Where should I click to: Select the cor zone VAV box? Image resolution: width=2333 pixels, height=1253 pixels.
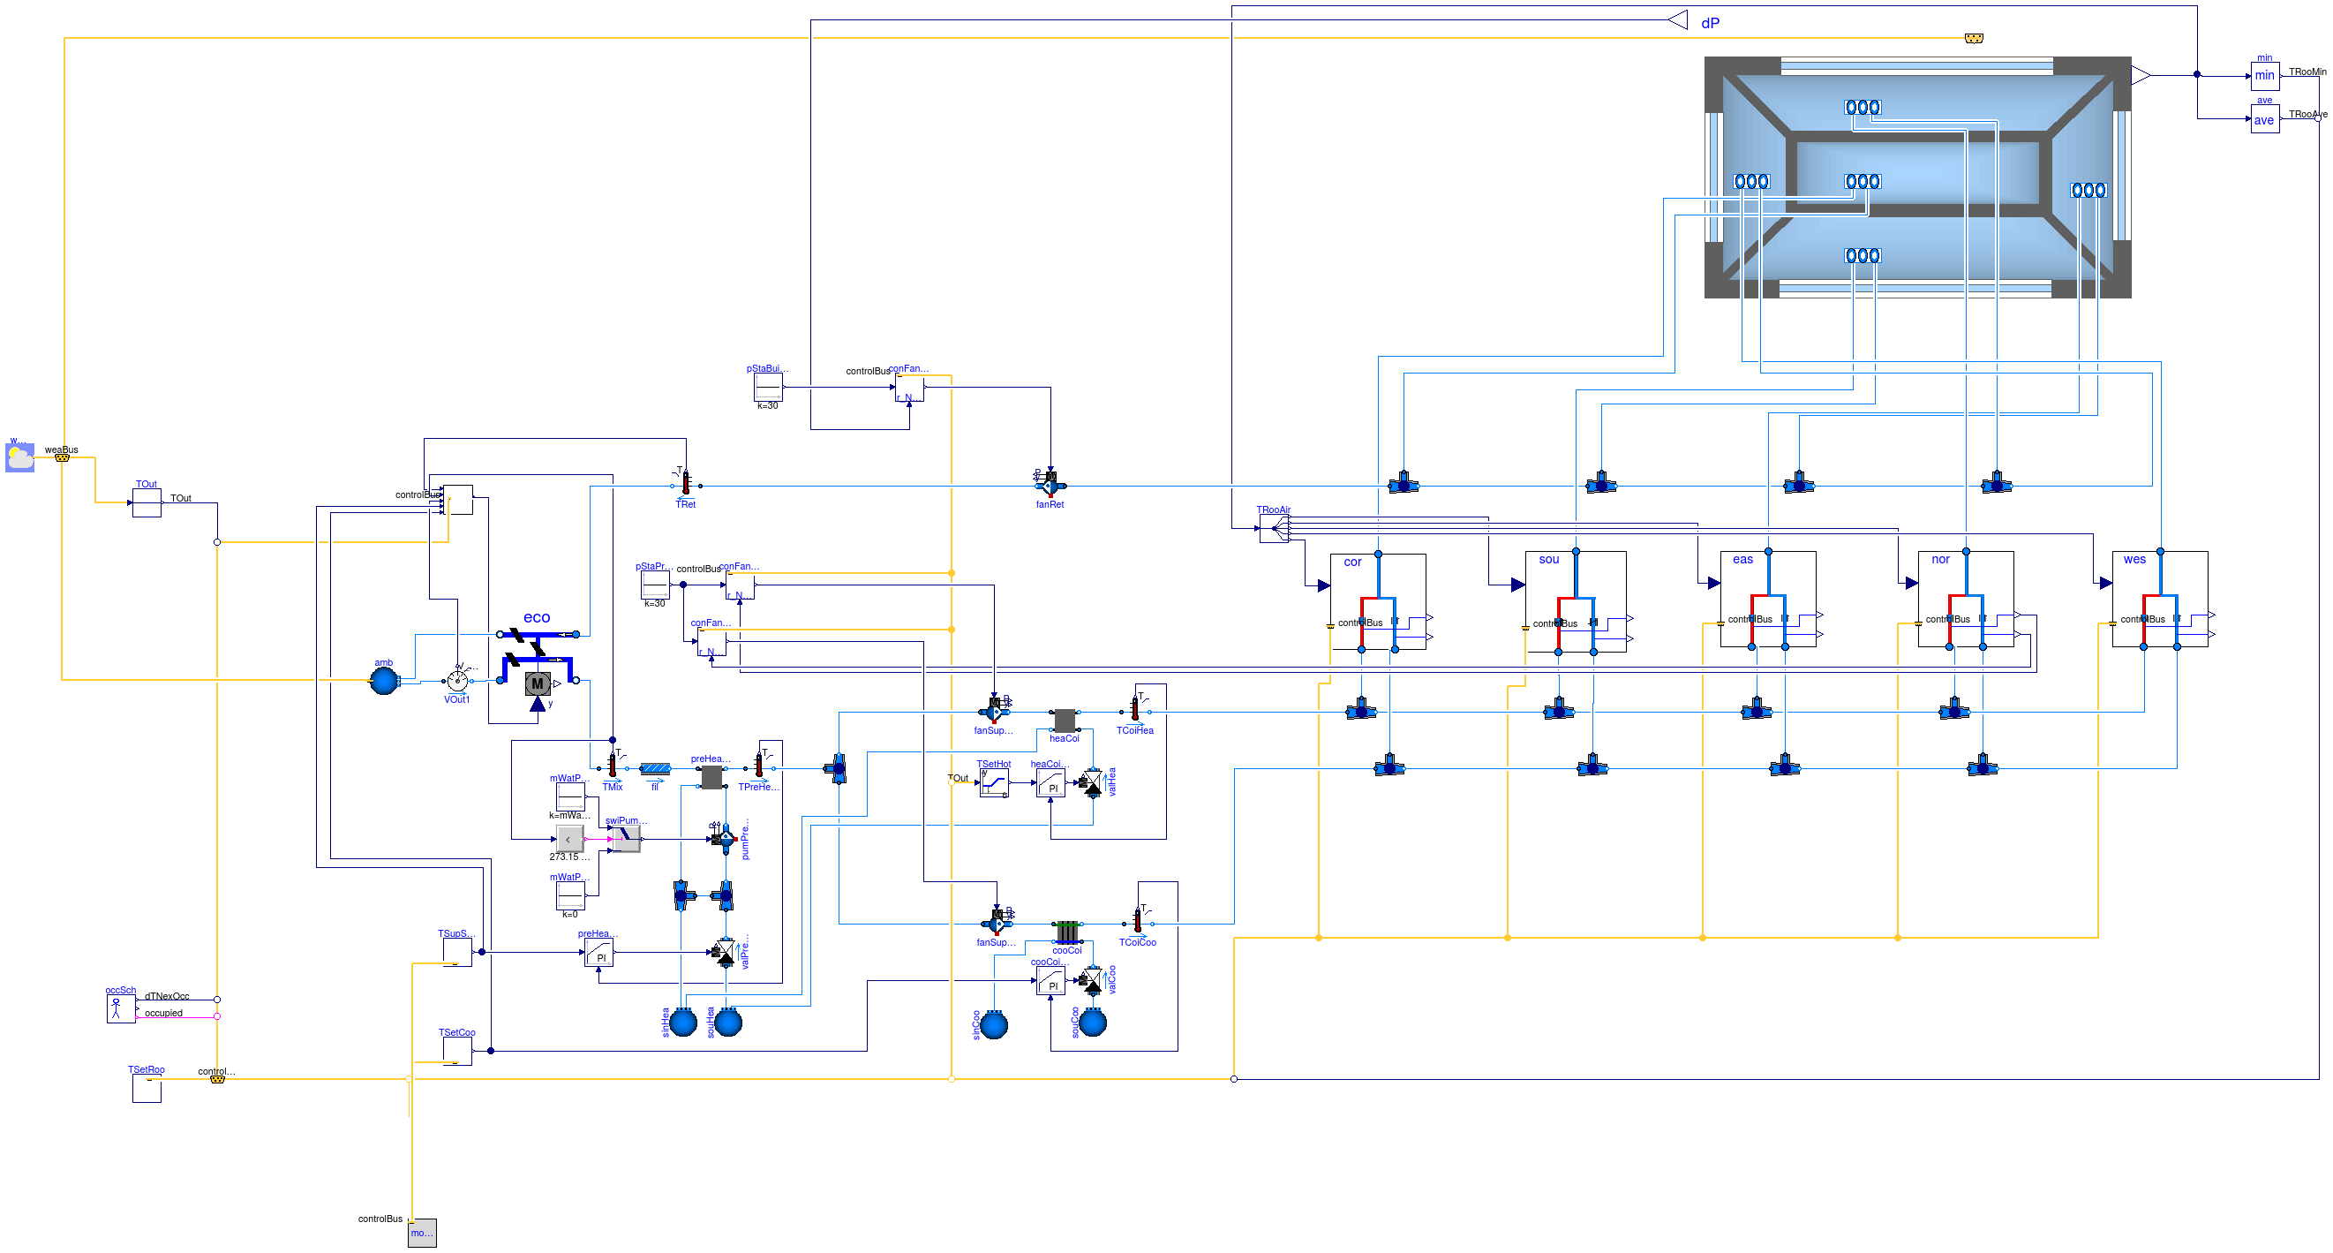click(1379, 601)
